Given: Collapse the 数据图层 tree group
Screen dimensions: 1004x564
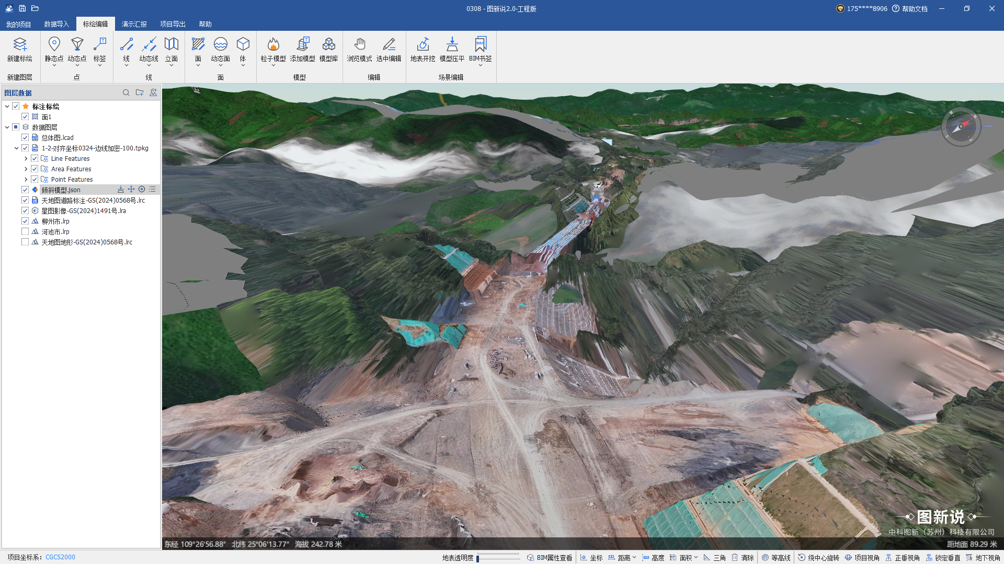Looking at the screenshot, I should coord(7,127).
